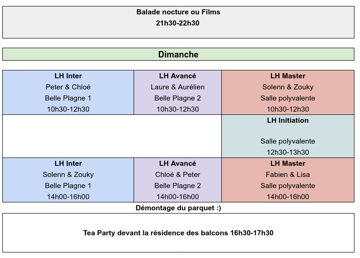Select "Belle Plagne 1" in the afternoon LH Inter cell
Image resolution: width=360 pixels, height=258 pixels.
coord(68,186)
